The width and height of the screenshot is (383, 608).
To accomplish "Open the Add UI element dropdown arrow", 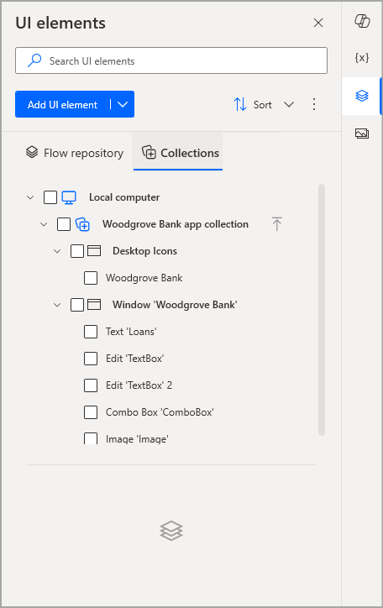I will (x=123, y=104).
